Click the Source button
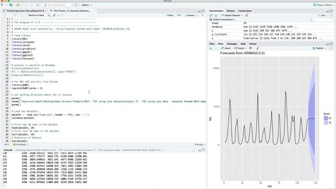 [x=190, y=15]
